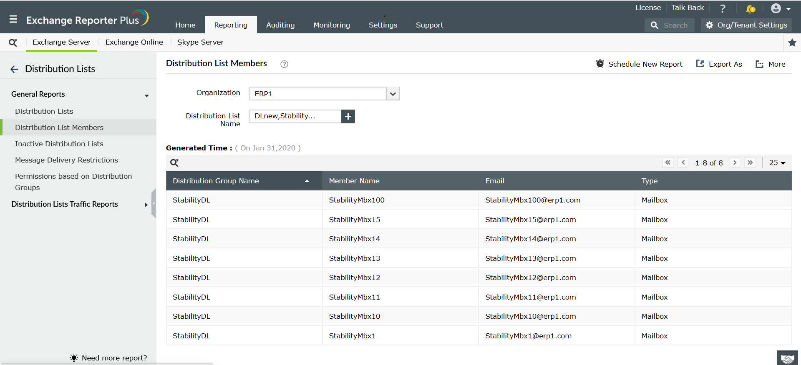Open Inactive Distribution Lists report

[59, 144]
